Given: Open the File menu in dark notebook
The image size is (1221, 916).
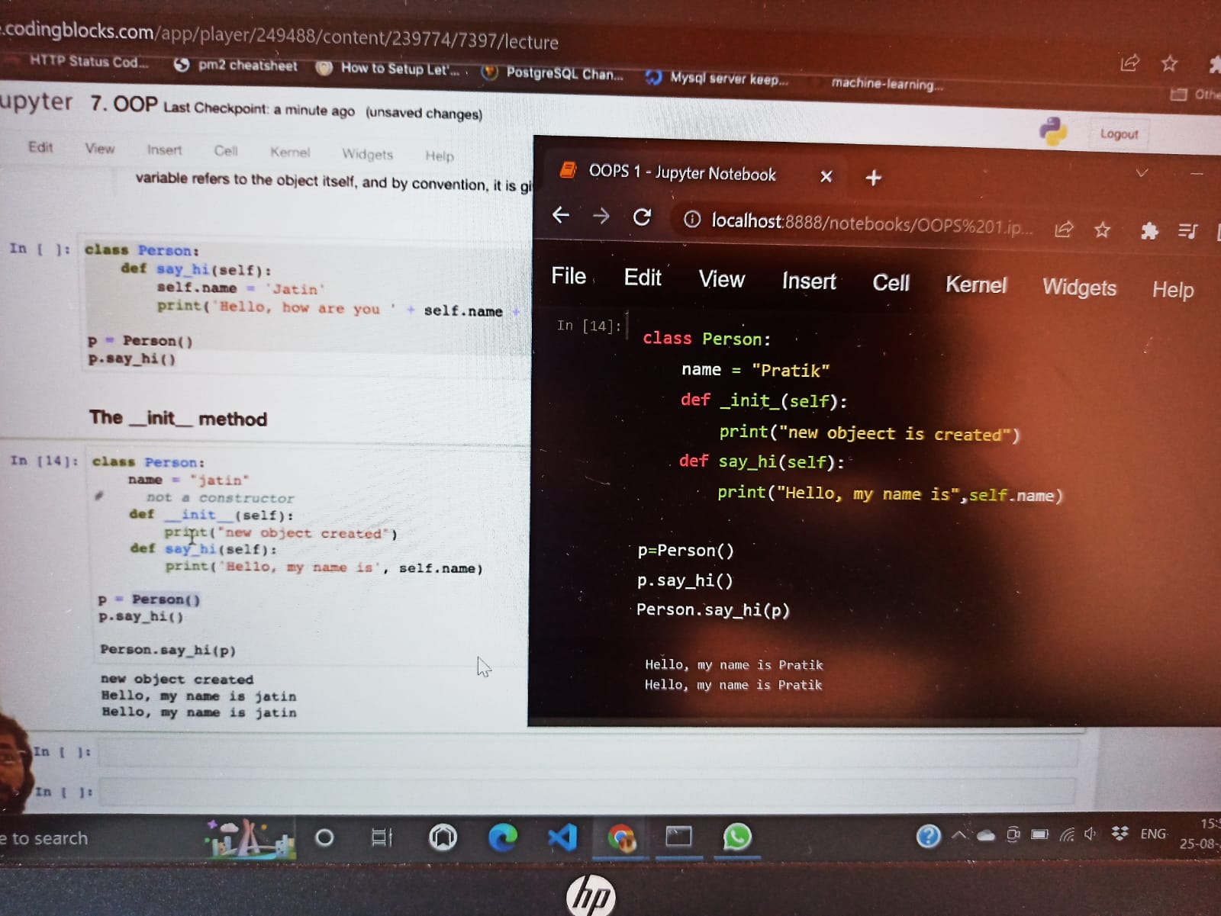Looking at the screenshot, I should click(569, 276).
